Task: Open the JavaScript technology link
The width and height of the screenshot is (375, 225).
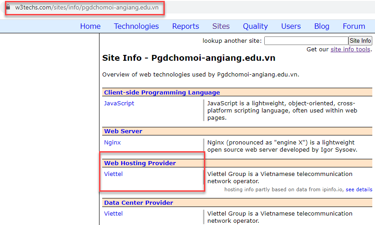Action: (119, 103)
